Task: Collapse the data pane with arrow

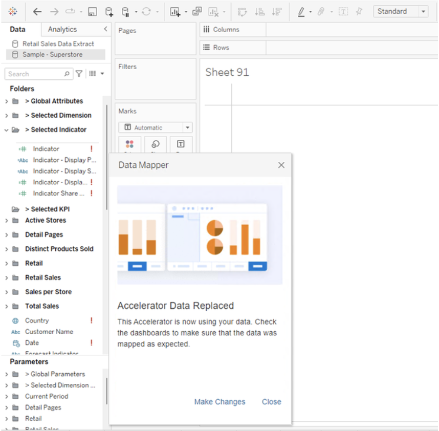Action: tap(105, 29)
